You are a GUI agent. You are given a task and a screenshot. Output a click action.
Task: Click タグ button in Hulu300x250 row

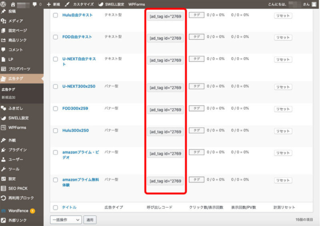coord(197,131)
